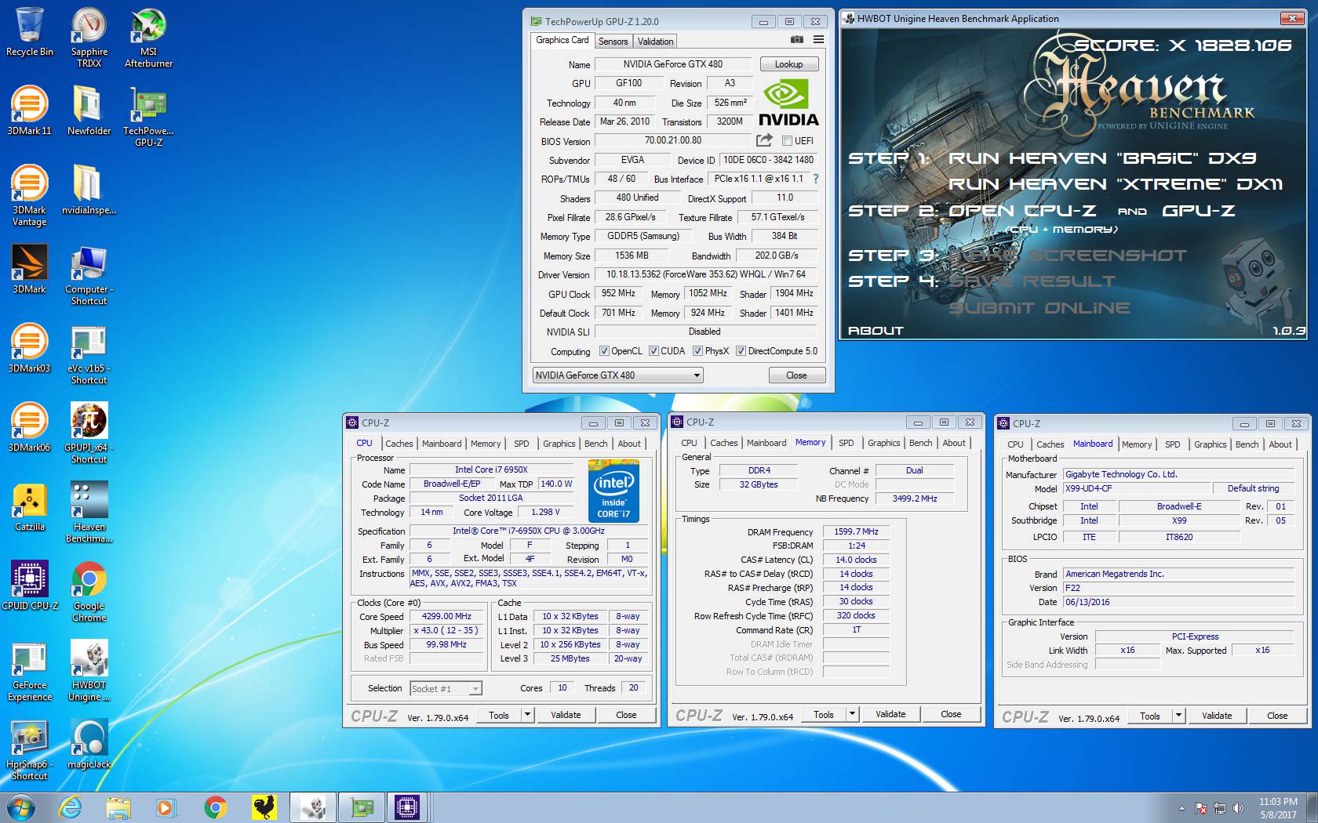Launch Catzilla from the desktop

click(x=30, y=506)
